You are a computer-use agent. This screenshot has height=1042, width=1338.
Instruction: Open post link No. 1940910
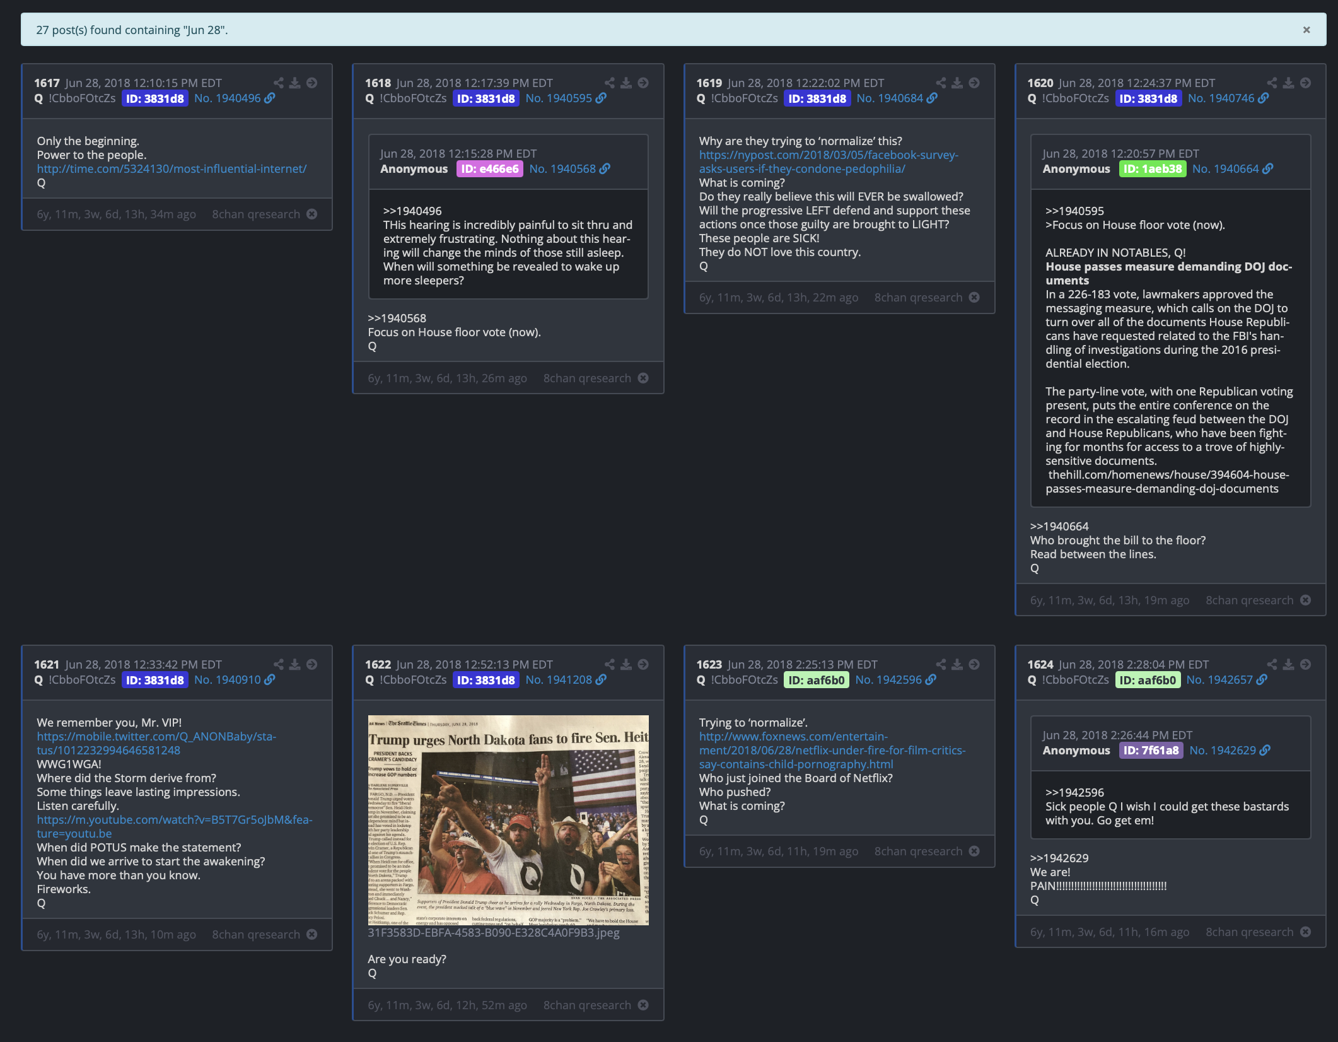(235, 680)
